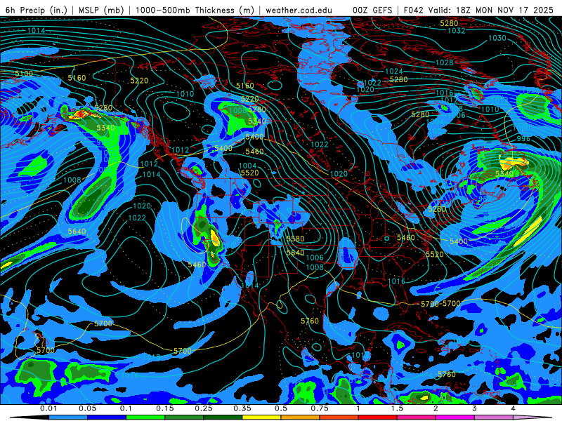Click the 5100 thickness contour label
The image size is (562, 421).
(x=24, y=74)
